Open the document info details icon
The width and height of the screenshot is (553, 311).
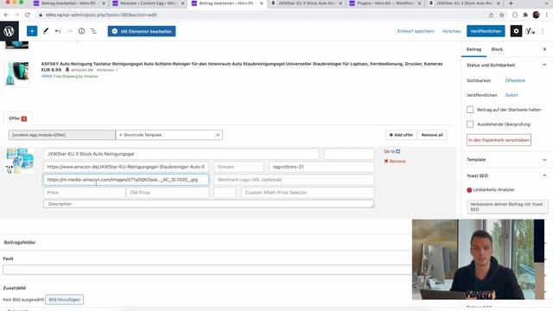click(x=81, y=31)
